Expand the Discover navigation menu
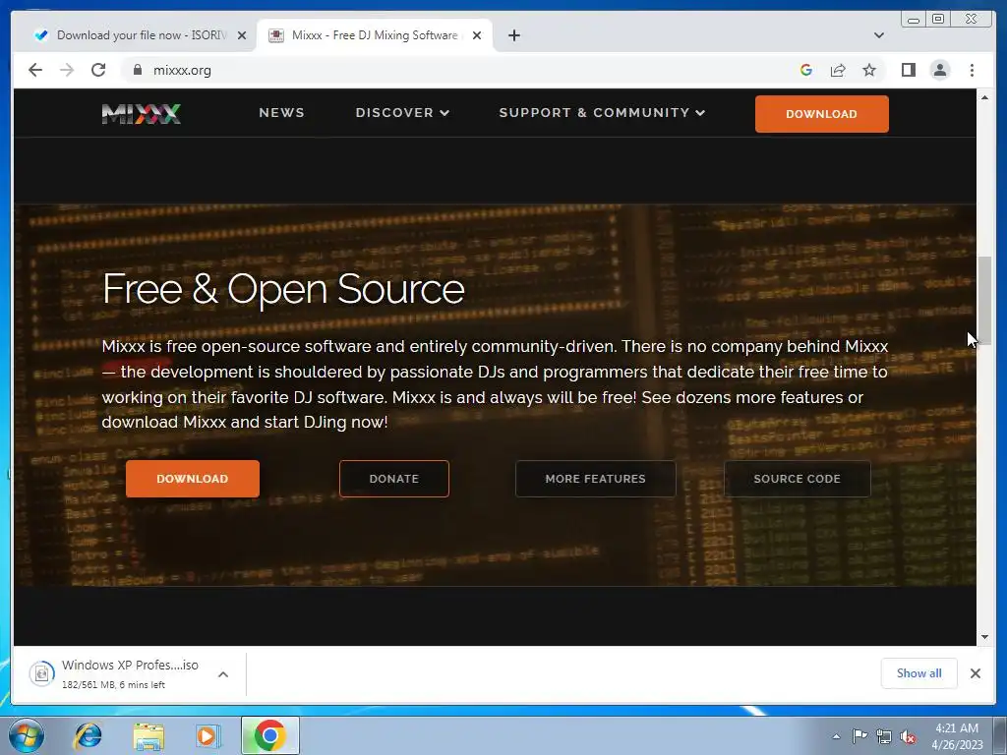This screenshot has height=755, width=1007. pyautogui.click(x=402, y=112)
